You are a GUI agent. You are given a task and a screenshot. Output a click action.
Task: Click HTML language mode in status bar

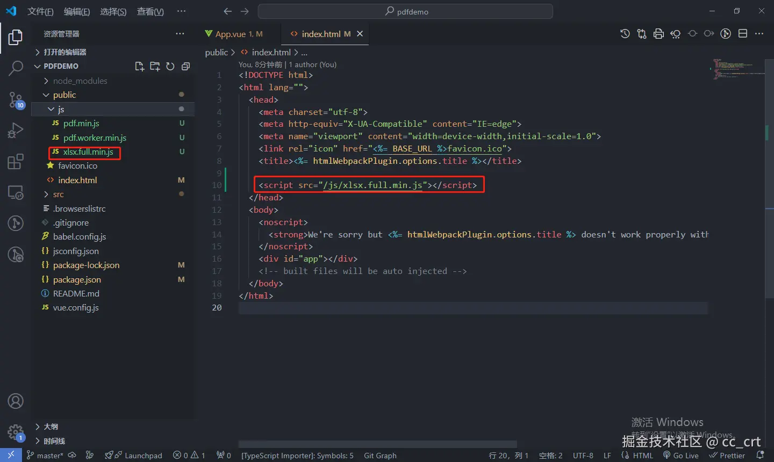643,455
